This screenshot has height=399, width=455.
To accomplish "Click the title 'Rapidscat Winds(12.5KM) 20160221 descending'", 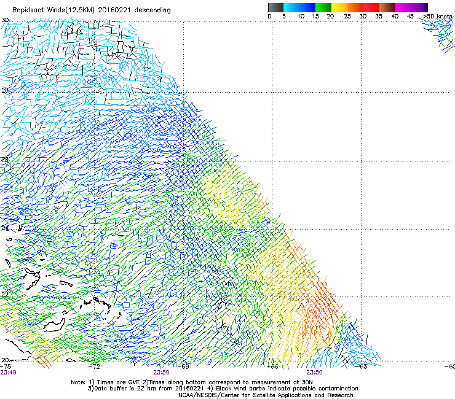I will coord(92,10).
